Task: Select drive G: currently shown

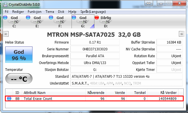Action: point(83,21)
